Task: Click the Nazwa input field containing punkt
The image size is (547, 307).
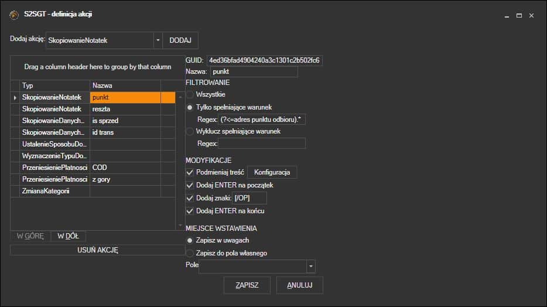Action: [x=254, y=71]
